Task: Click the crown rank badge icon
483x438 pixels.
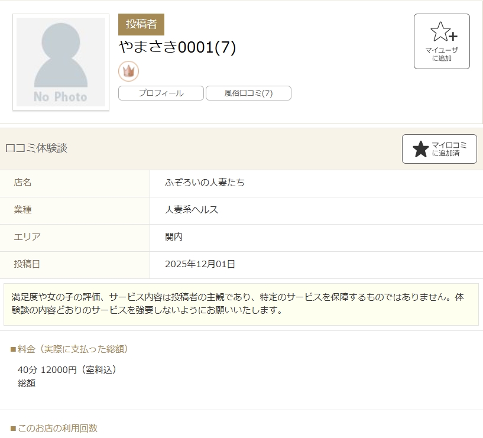Action: tap(128, 71)
